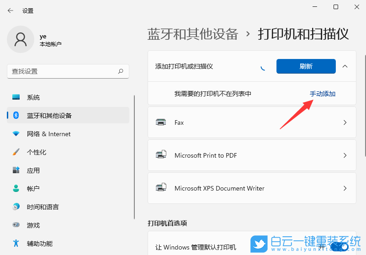Open 系统 settings category
The height and width of the screenshot is (255, 366).
tap(68, 97)
